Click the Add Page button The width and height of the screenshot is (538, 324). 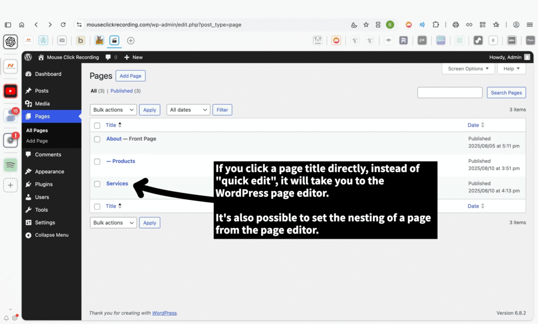point(130,76)
